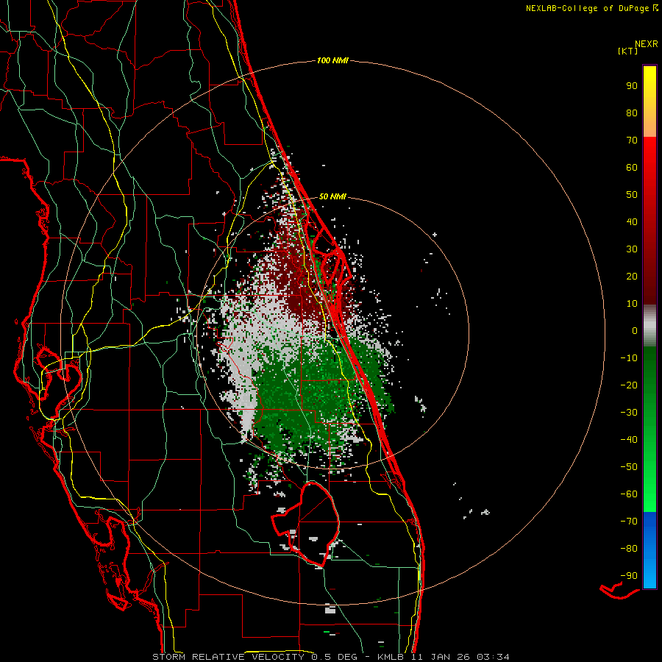This screenshot has height=662, width=662.
Task: Click the -10 value on the velocity scale
Action: pos(629,358)
